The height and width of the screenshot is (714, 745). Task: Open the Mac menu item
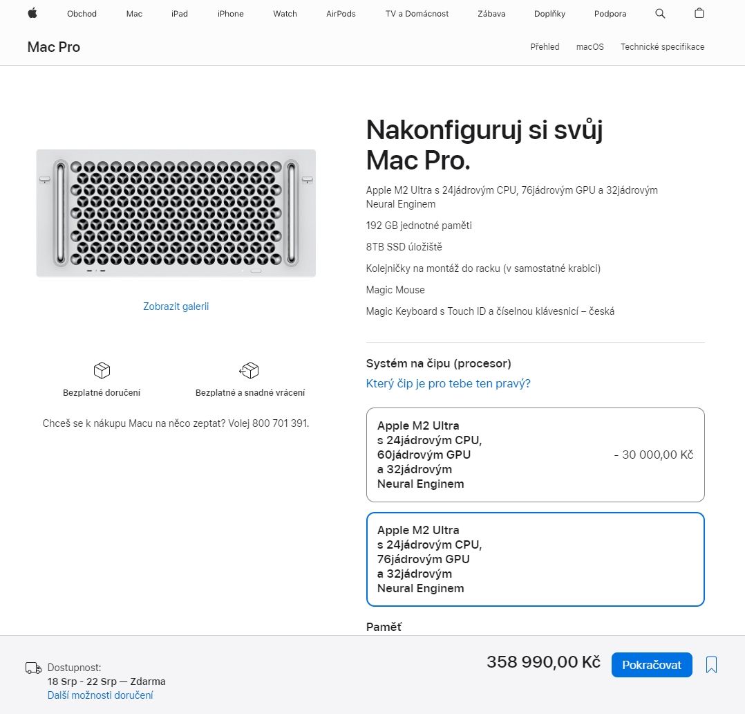click(134, 14)
